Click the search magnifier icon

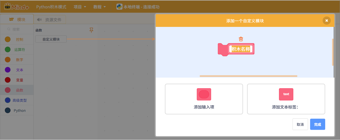click(x=9, y=29)
